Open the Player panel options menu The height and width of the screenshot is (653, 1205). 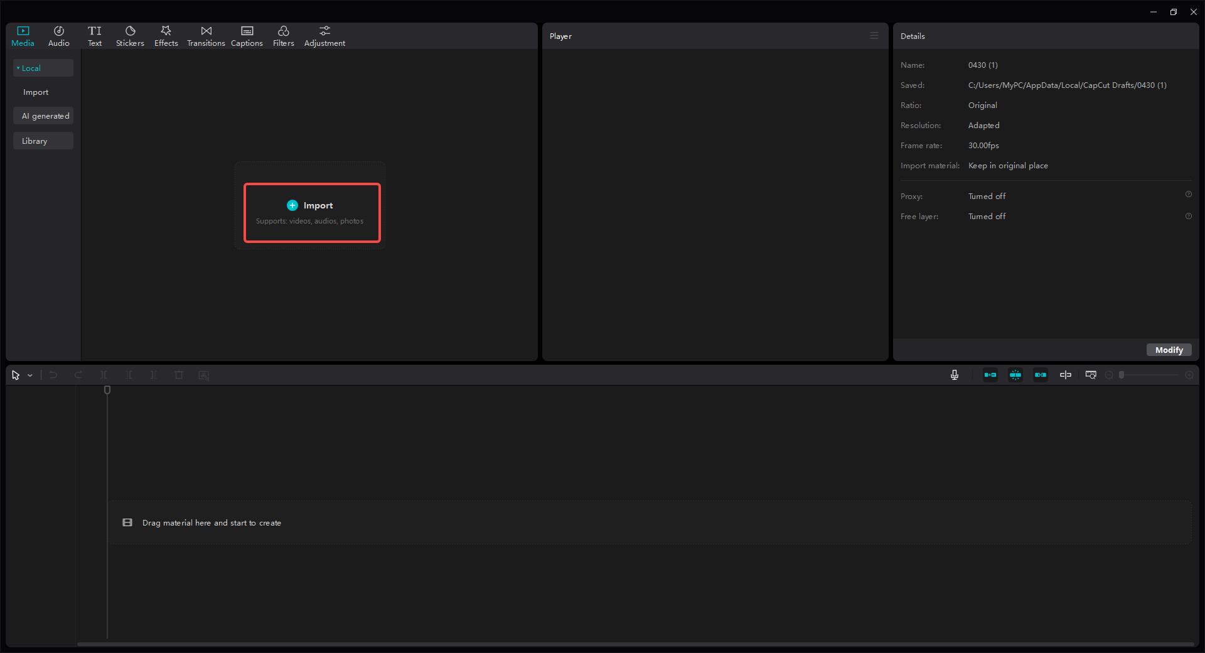[874, 36]
